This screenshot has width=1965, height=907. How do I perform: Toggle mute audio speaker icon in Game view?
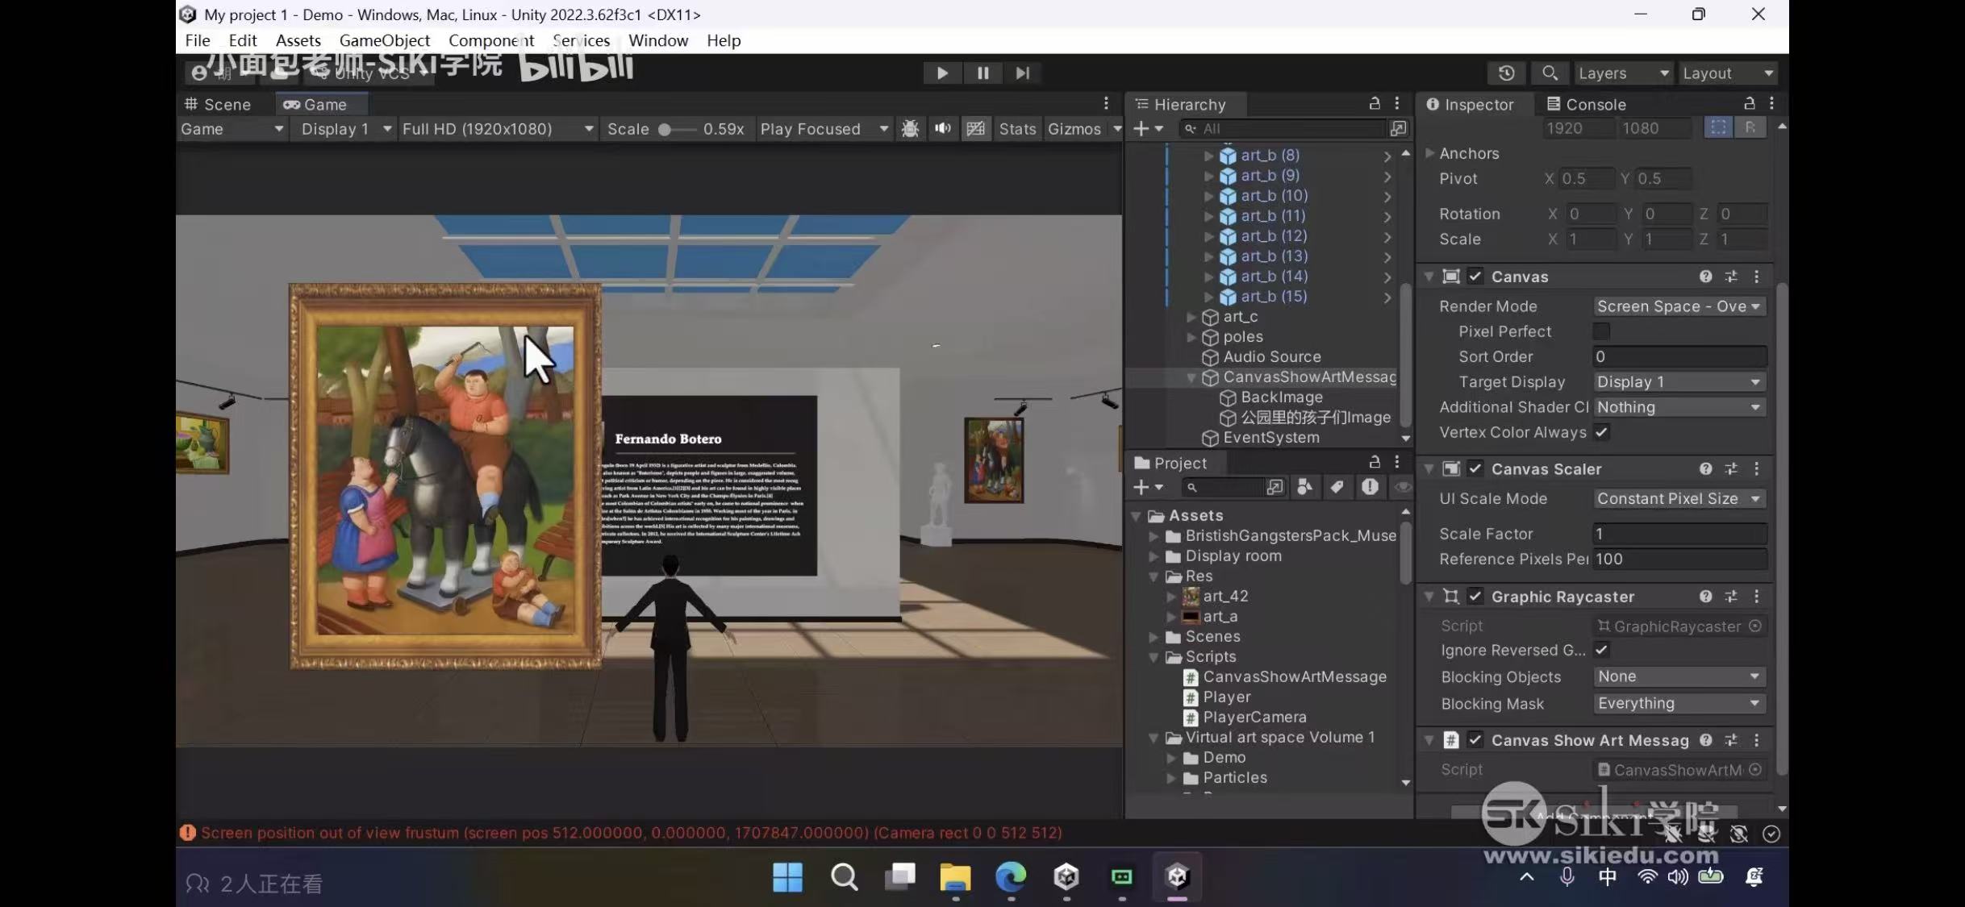coord(942,129)
